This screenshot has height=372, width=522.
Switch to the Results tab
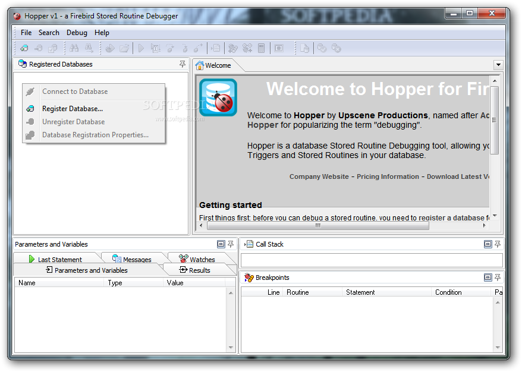click(x=195, y=270)
